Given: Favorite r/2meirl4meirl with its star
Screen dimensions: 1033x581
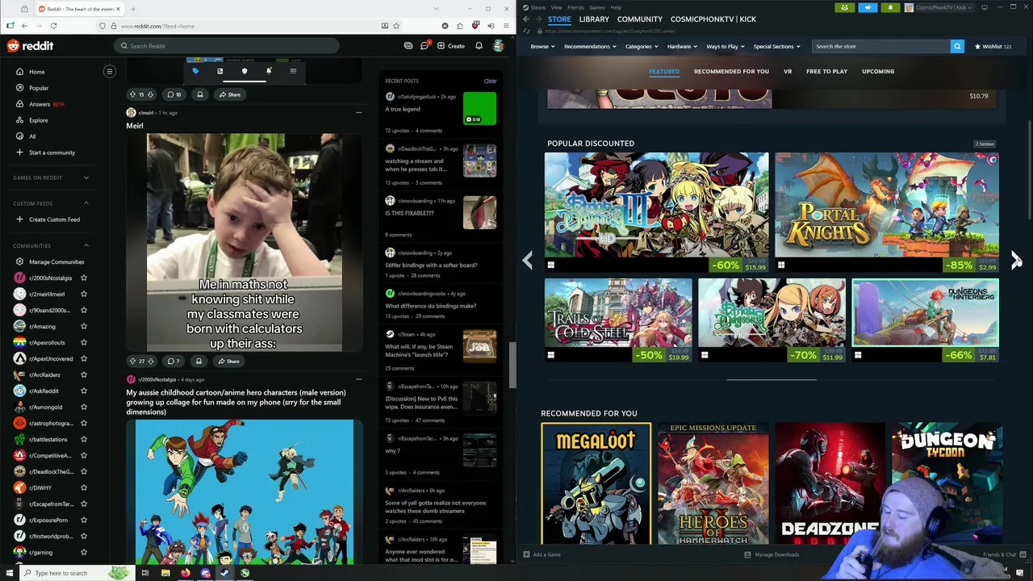Looking at the screenshot, I should 84,295.
